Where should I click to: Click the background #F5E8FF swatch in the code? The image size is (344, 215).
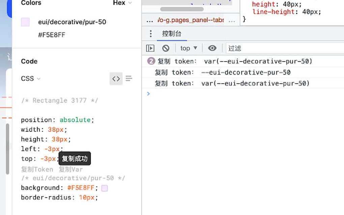(104, 188)
